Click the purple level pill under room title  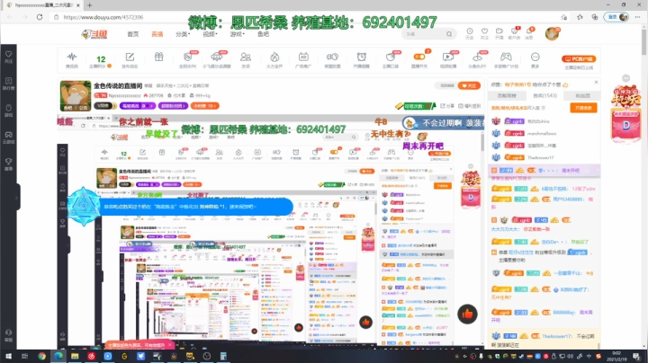click(137, 106)
